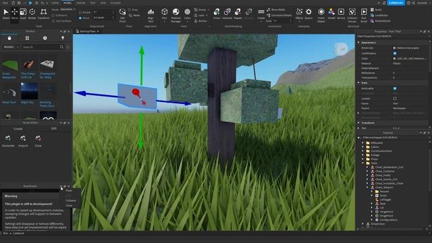The width and height of the screenshot is (432, 243).
Task: Open the Toolbox Recent clock tab
Action: click(45, 38)
